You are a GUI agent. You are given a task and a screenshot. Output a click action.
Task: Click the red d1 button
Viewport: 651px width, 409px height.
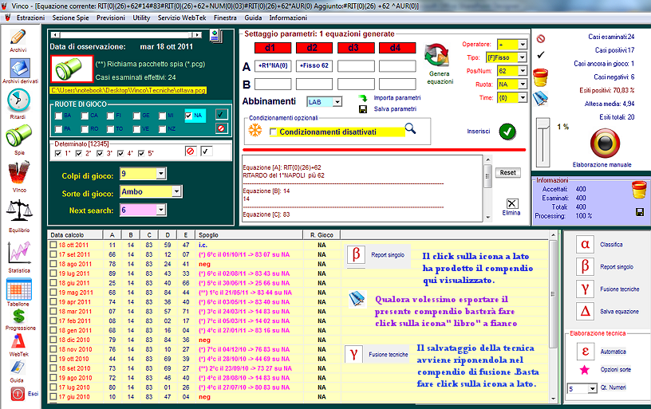click(x=272, y=48)
